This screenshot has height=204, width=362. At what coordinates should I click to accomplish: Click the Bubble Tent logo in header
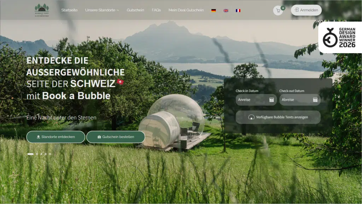point(42,10)
